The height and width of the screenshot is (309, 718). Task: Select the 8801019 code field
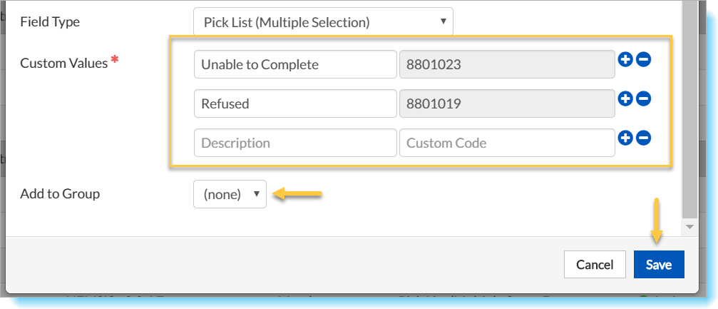(507, 103)
